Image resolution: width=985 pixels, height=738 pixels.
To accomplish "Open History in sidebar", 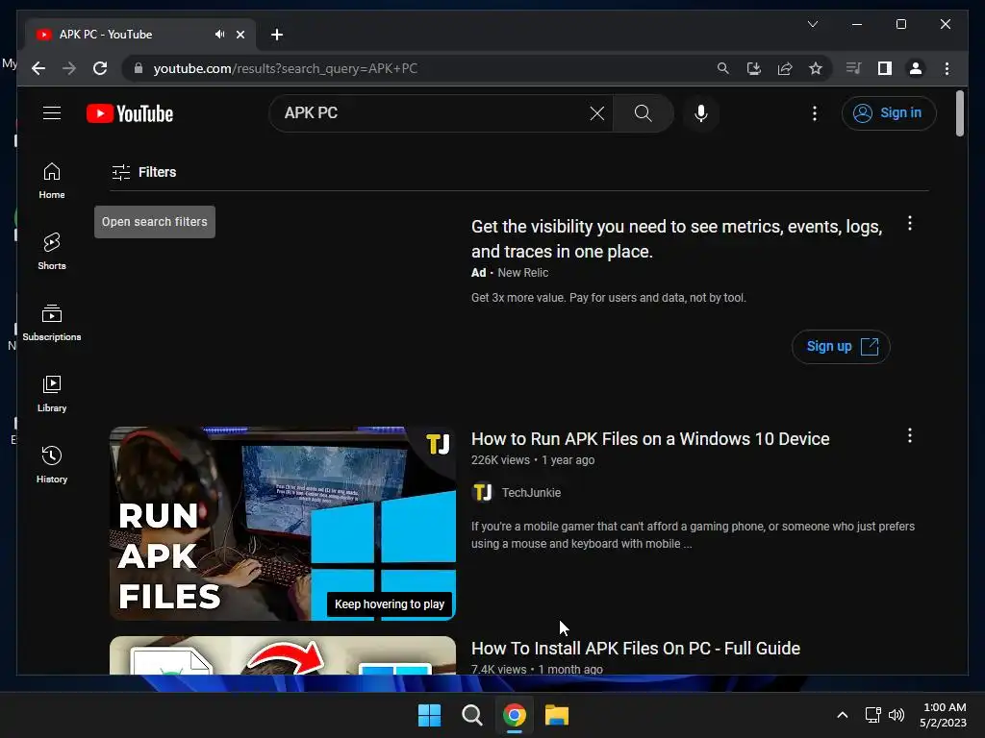I will (x=52, y=465).
